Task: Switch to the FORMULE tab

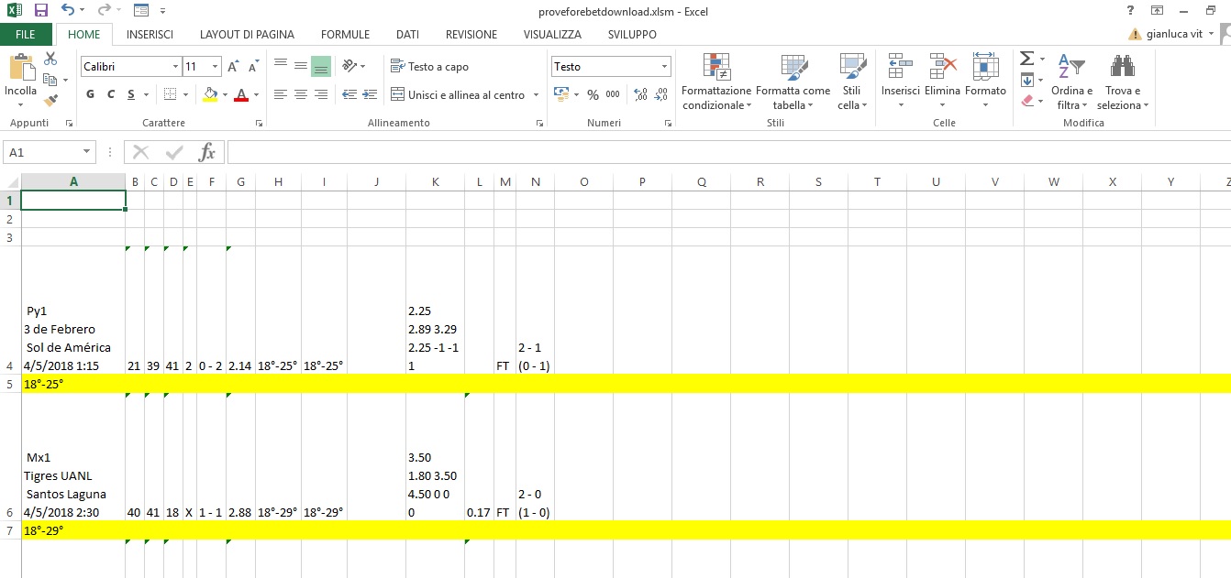Action: click(x=345, y=35)
